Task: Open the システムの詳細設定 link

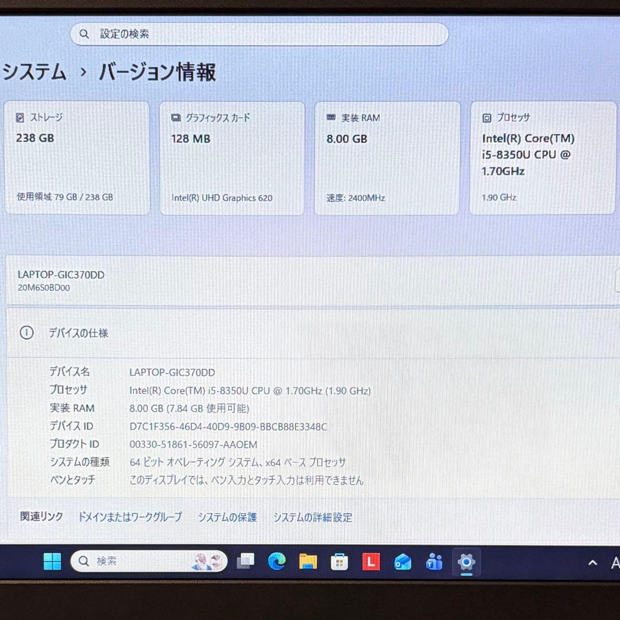Action: coord(313,517)
